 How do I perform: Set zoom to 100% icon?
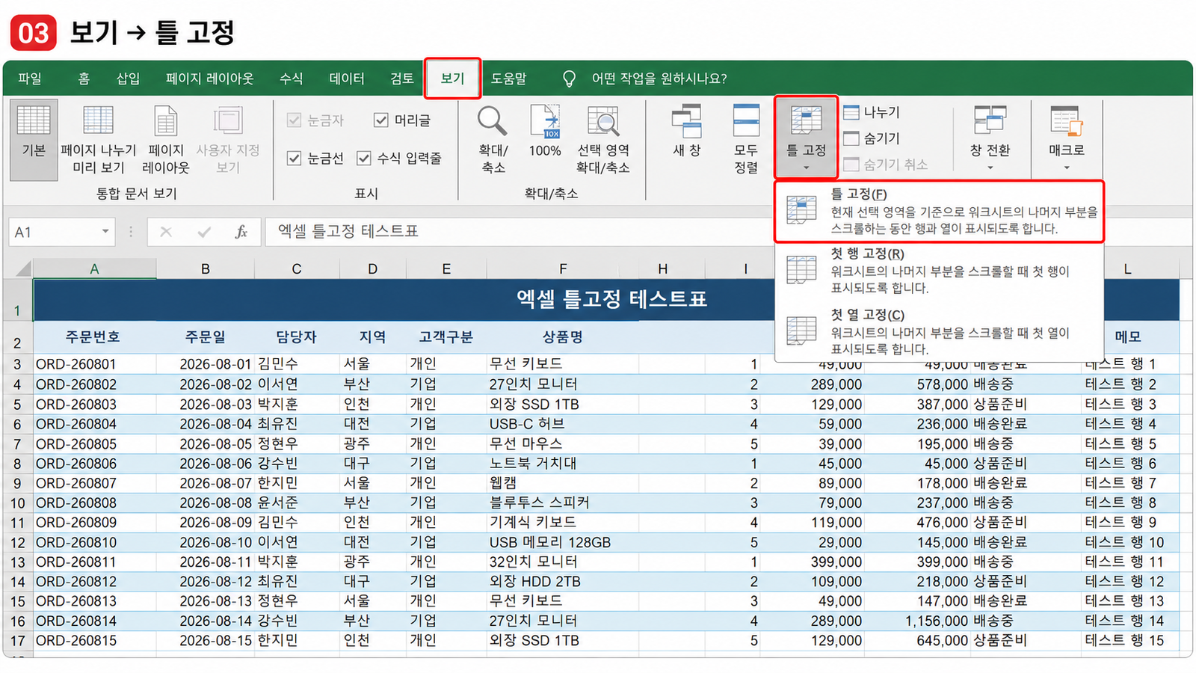tap(545, 120)
